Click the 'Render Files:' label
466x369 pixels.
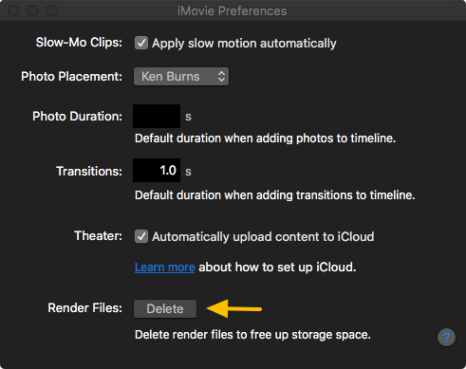85,307
